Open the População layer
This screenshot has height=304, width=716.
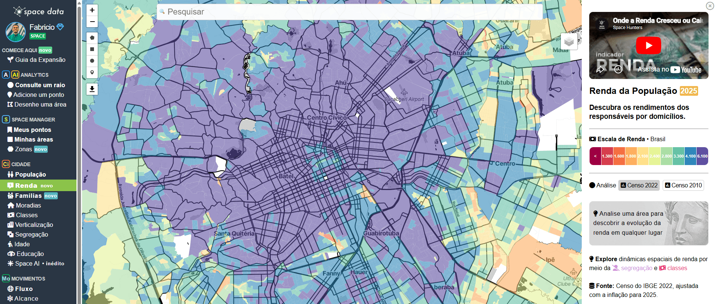click(26, 174)
